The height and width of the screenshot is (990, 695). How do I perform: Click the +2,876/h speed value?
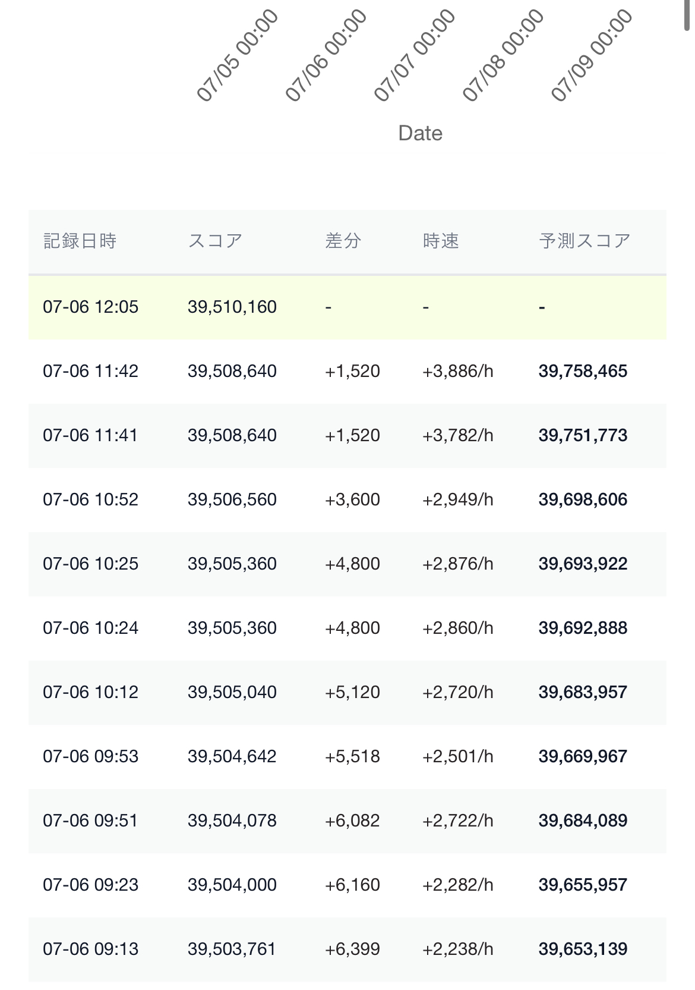(x=457, y=564)
